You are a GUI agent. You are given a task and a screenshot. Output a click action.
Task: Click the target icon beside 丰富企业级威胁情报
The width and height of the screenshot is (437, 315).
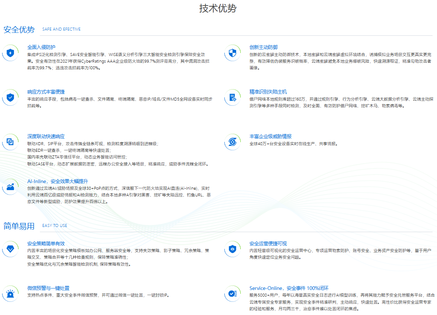[x=233, y=142]
